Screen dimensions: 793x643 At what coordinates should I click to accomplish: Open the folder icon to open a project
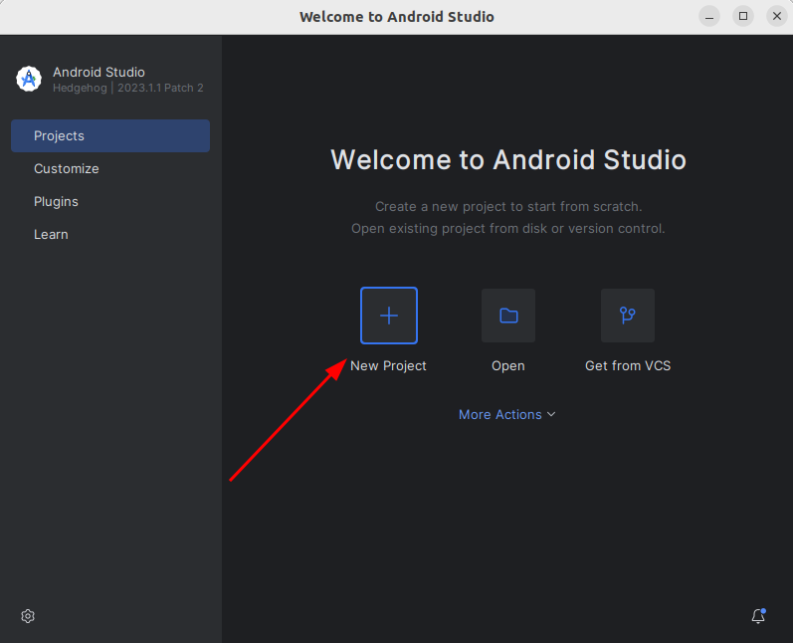[508, 316]
